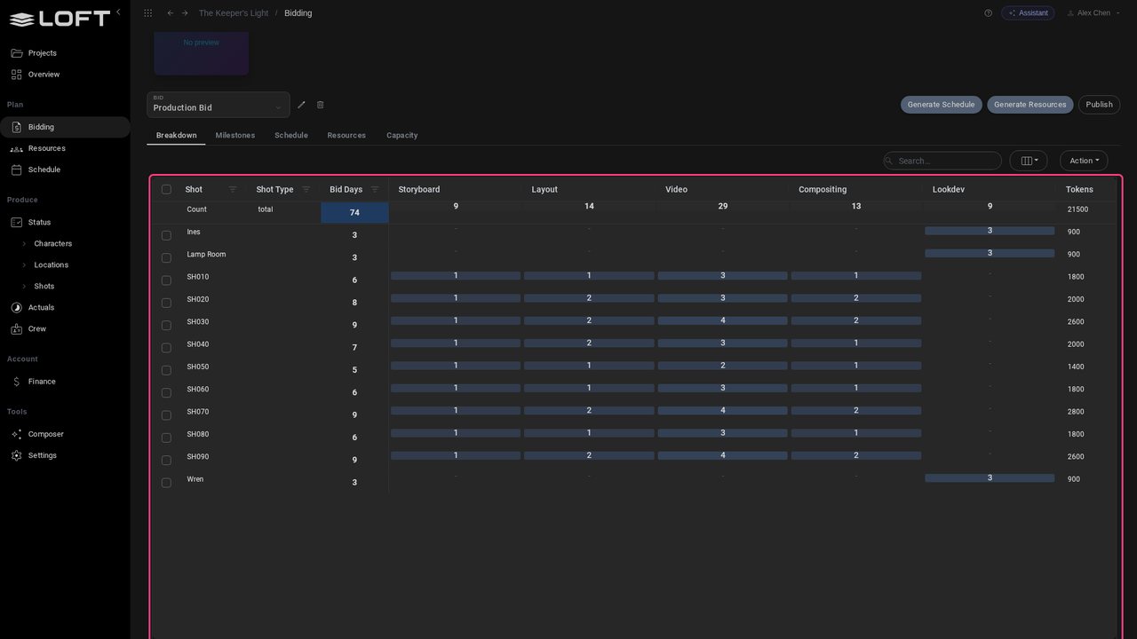Click the Generate Resources button
1137x639 pixels.
pyautogui.click(x=1030, y=105)
